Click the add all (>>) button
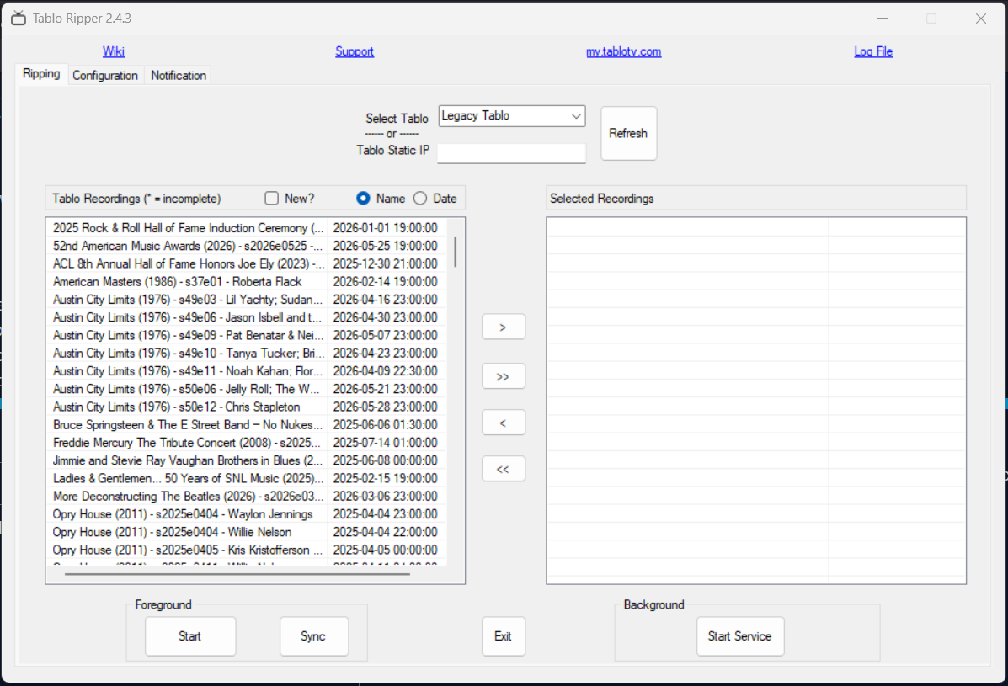Viewport: 1008px width, 686px height. [x=504, y=376]
